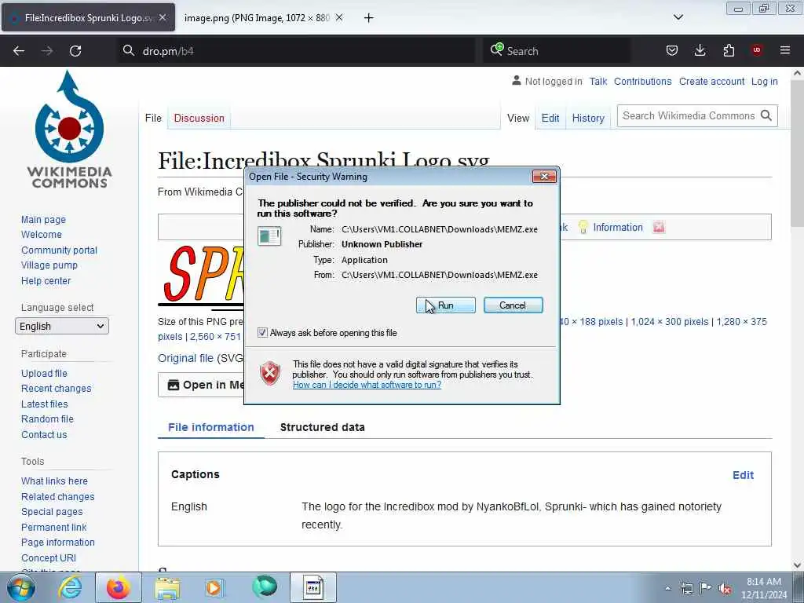Viewport: 804px width, 603px height.
Task: Open the Pocket save icon in toolbar
Action: pyautogui.click(x=672, y=50)
